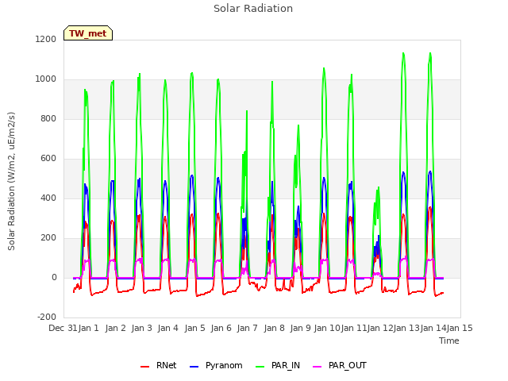
Task: Click the Jan 12 x-axis tick label
Action: tap(380, 328)
